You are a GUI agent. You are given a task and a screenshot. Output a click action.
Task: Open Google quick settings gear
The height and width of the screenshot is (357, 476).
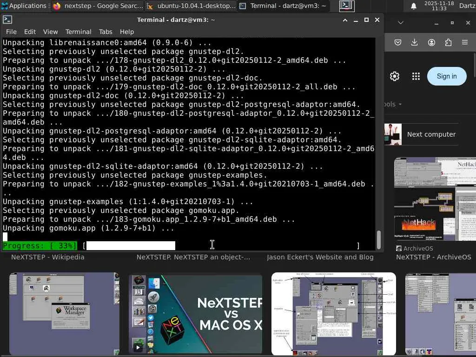pos(394,76)
